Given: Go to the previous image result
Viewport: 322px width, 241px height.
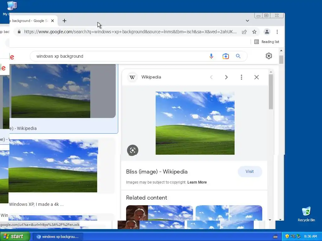Looking at the screenshot, I should pyautogui.click(x=211, y=77).
